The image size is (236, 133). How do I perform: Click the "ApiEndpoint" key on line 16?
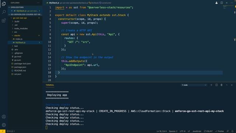(74, 65)
